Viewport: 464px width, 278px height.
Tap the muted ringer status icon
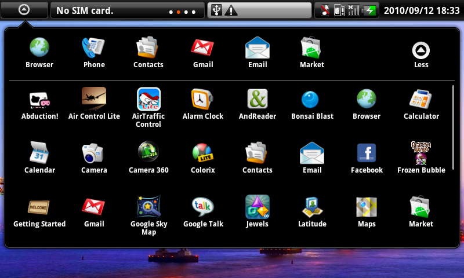(x=325, y=10)
